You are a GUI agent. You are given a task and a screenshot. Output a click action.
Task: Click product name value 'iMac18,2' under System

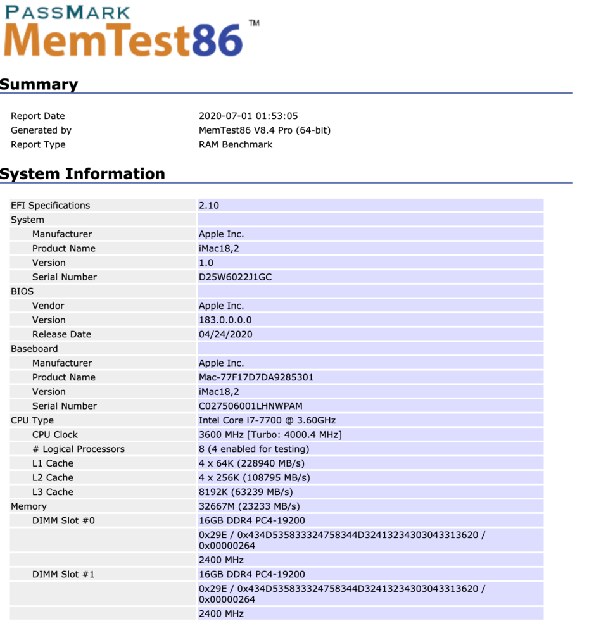(x=218, y=248)
